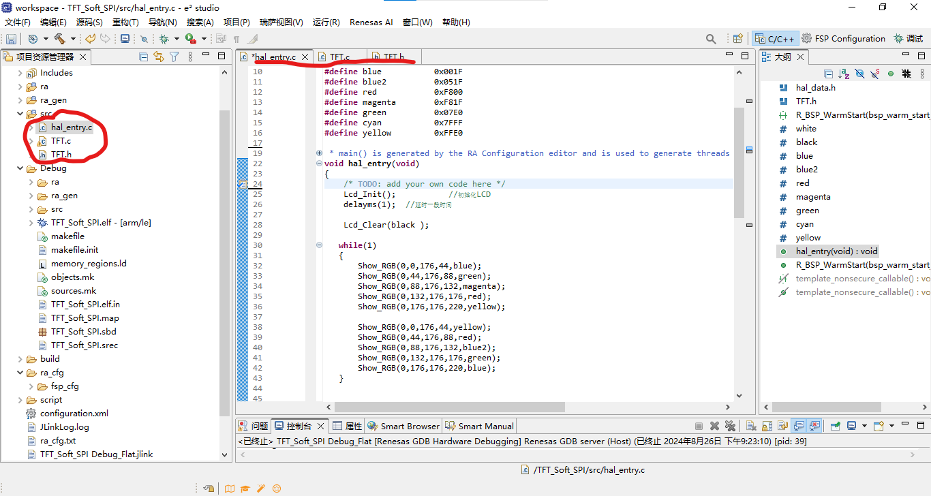The width and height of the screenshot is (931, 496).
Task: Toggle alphabetical sort in Outline
Action: (x=844, y=74)
